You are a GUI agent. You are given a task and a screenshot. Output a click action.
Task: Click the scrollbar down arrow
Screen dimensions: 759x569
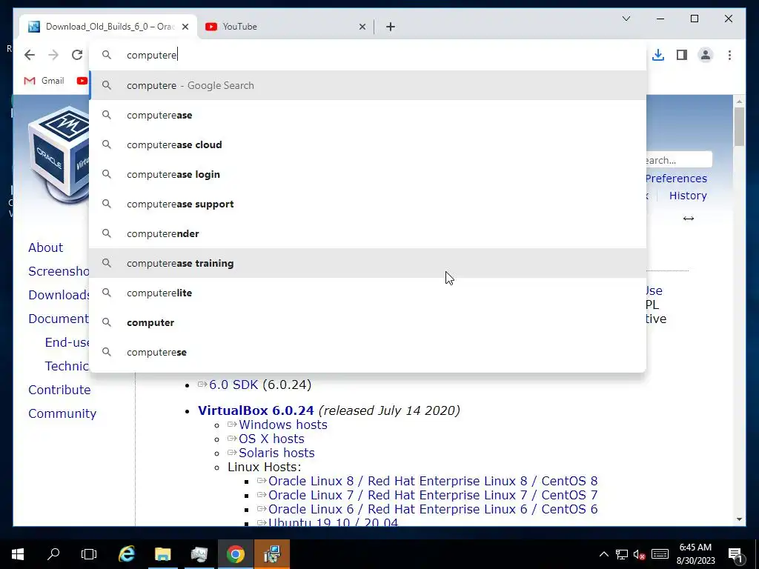[739, 519]
